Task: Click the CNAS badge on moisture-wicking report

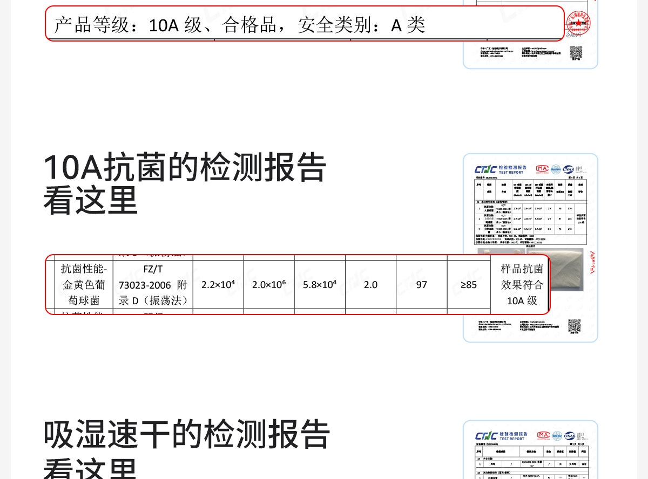Action: point(570,435)
